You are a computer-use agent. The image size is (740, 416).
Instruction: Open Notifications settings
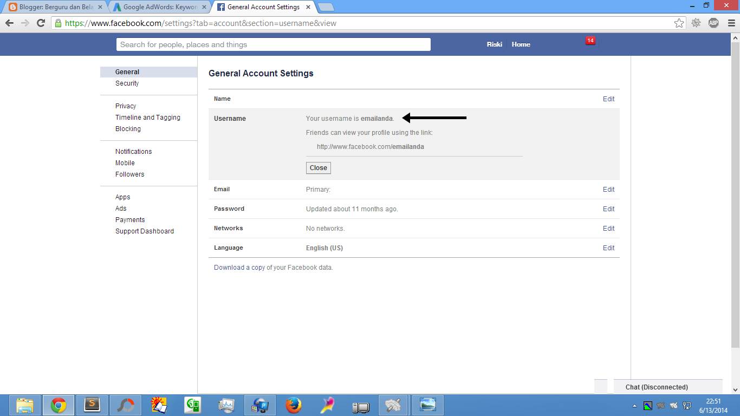[133, 152]
